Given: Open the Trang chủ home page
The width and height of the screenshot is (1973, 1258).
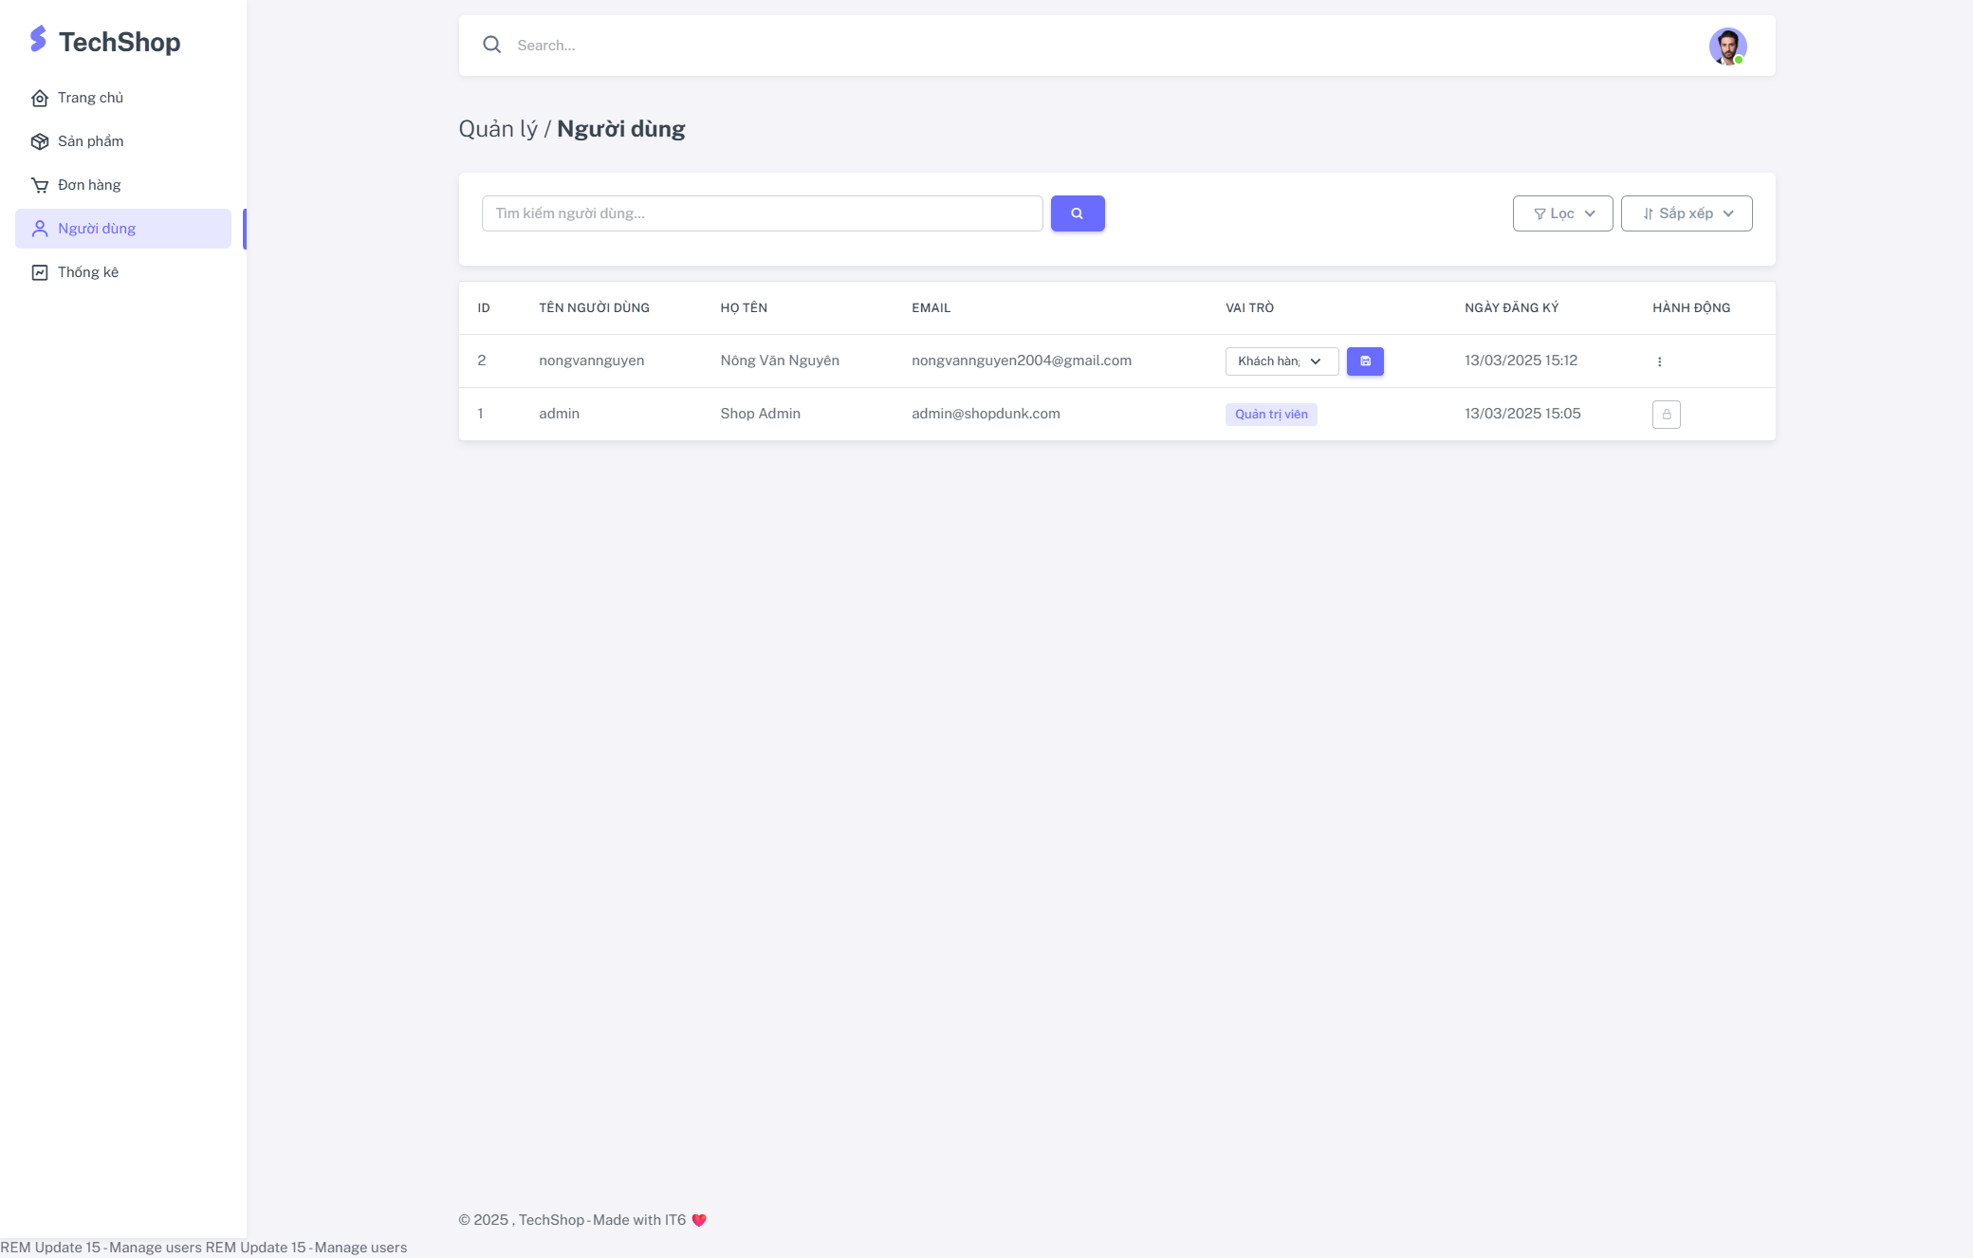Looking at the screenshot, I should (89, 98).
